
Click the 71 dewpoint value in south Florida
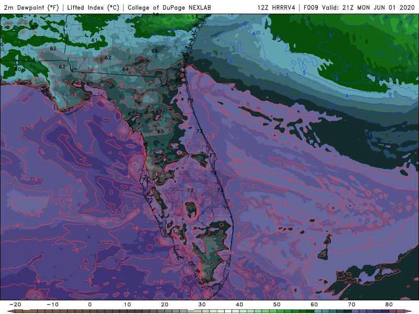click(225, 262)
